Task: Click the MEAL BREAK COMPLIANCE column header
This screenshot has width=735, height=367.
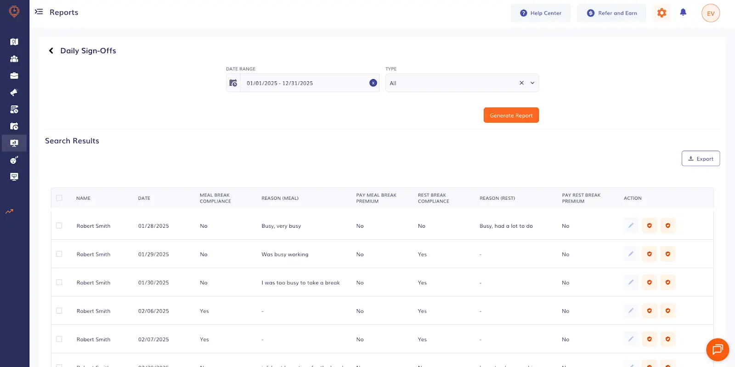Action: 215,198
